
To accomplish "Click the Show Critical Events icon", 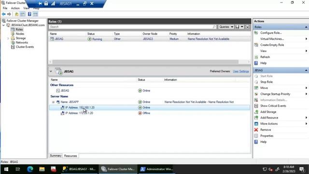I will [x=256, y=106].
